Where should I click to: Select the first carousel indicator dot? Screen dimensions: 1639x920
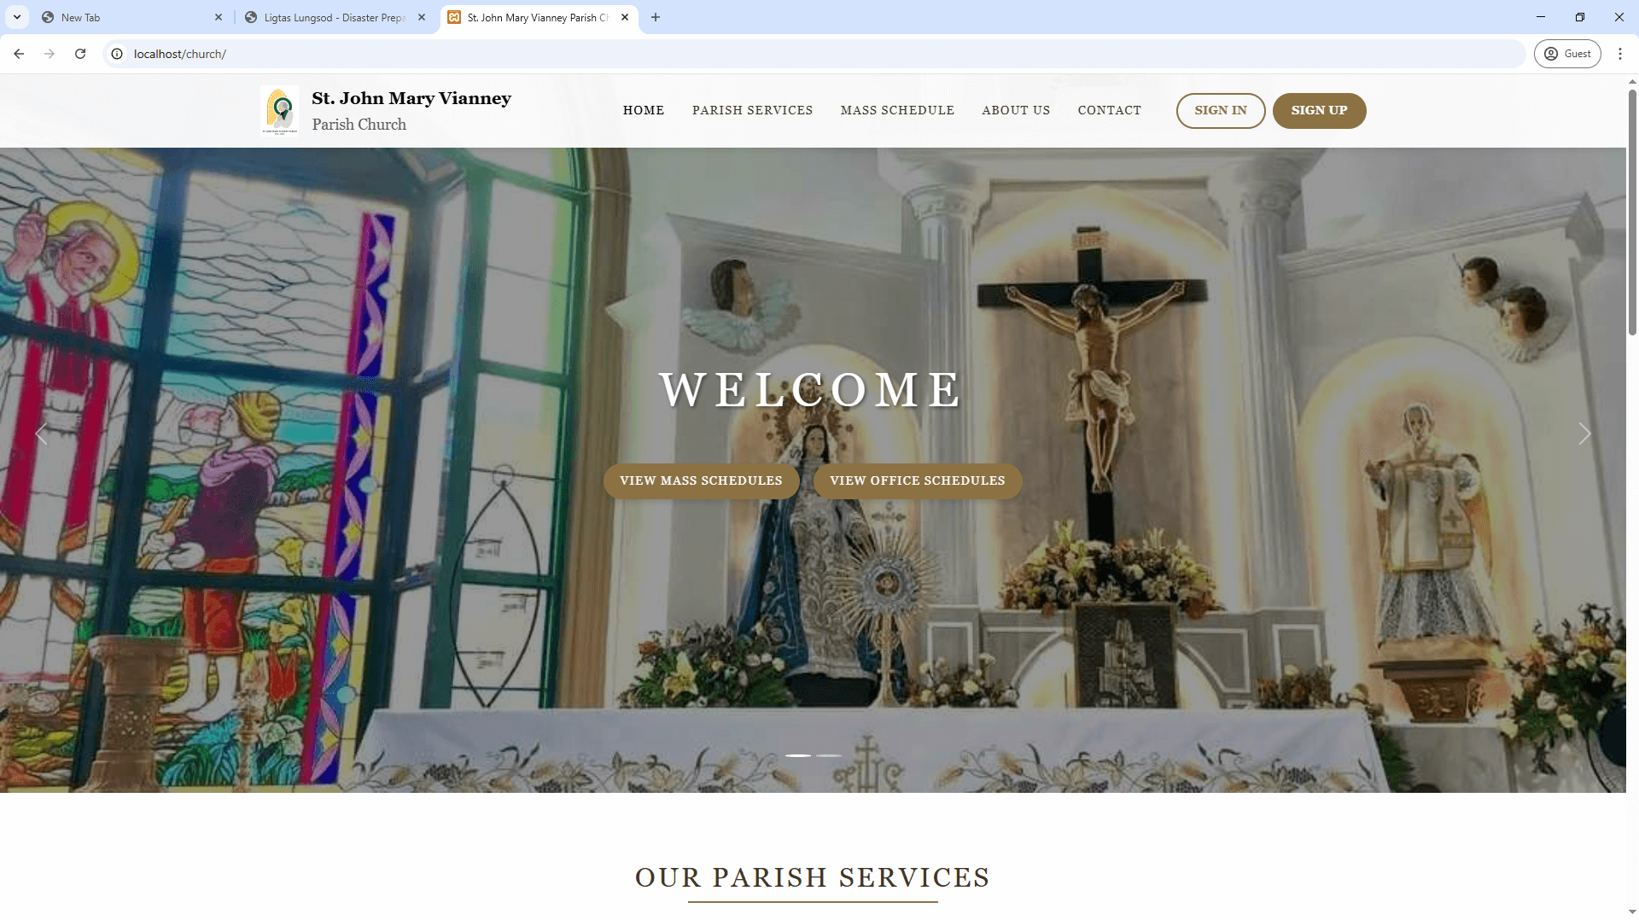[x=799, y=755]
